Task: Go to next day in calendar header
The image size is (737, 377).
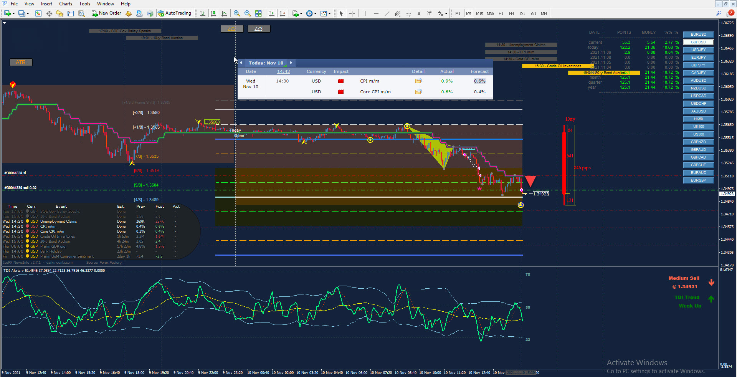Action: pyautogui.click(x=291, y=63)
